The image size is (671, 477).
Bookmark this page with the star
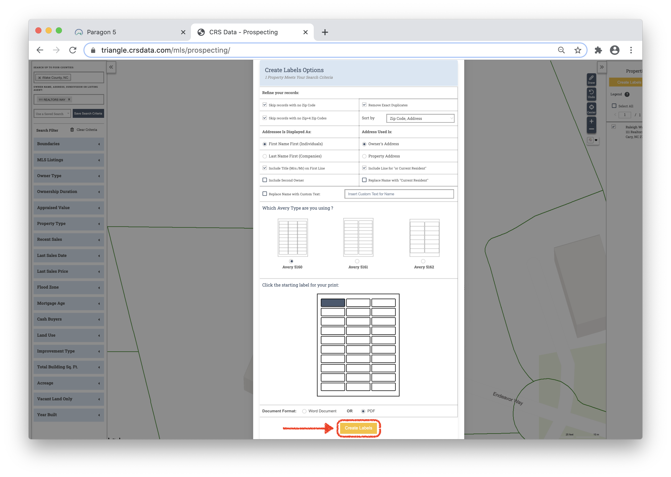[578, 50]
